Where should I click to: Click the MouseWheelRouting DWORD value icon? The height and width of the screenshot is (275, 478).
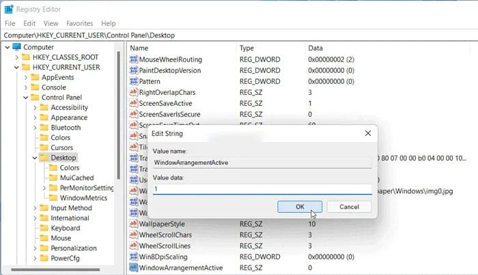point(133,59)
